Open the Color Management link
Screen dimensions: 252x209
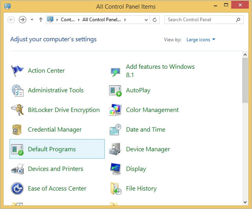(x=152, y=110)
